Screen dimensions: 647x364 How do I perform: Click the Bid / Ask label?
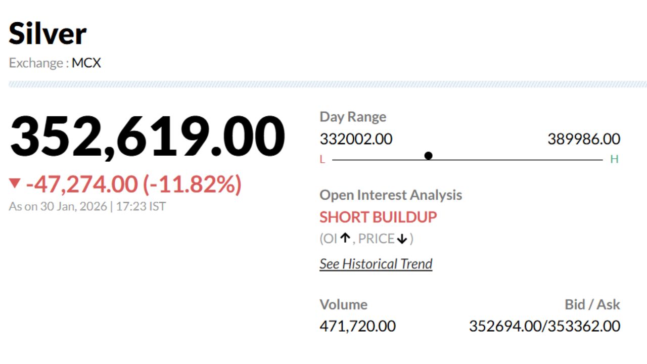click(x=592, y=304)
